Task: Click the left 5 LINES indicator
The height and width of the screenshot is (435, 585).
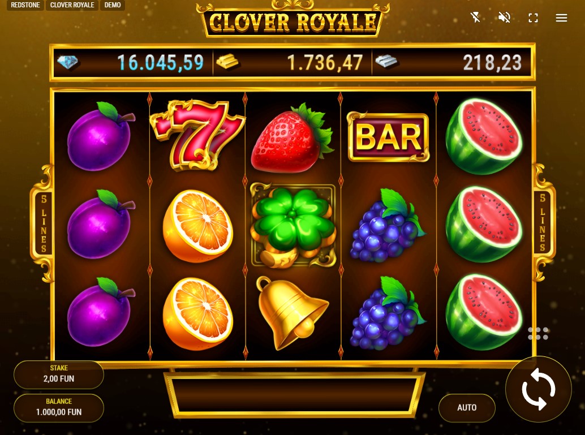Action: (43, 223)
